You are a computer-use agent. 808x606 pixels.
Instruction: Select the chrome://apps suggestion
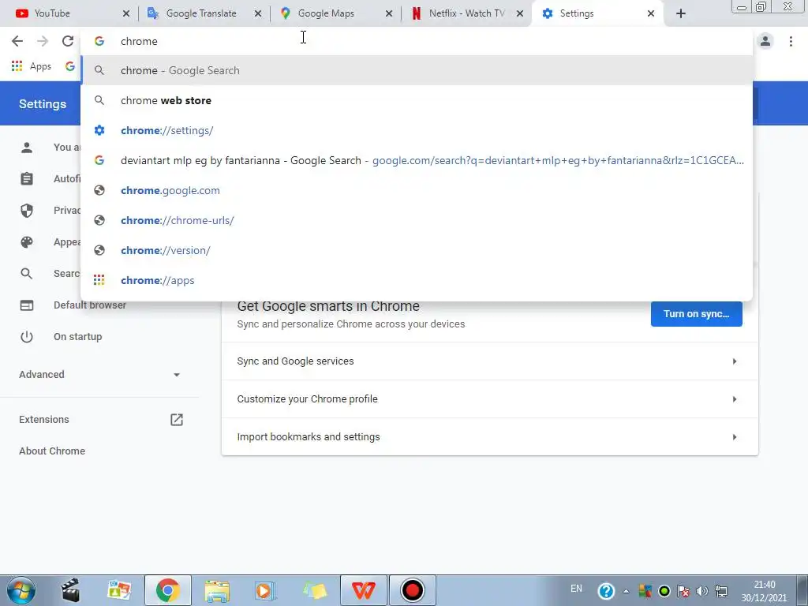click(x=417, y=280)
